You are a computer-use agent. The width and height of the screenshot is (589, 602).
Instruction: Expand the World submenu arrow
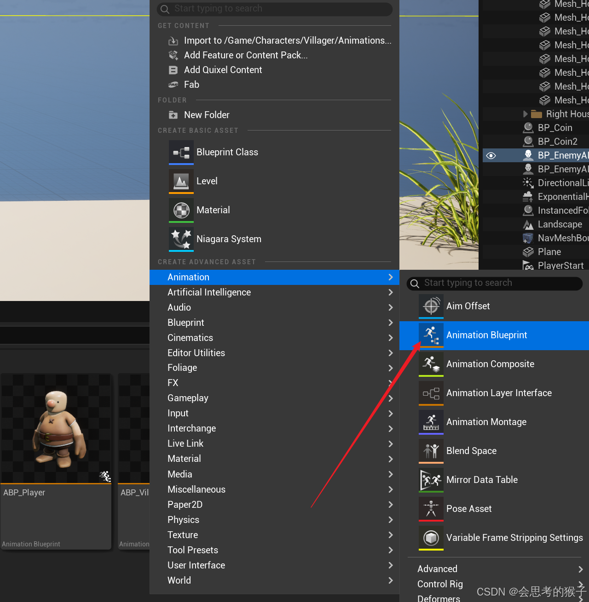pyautogui.click(x=390, y=580)
